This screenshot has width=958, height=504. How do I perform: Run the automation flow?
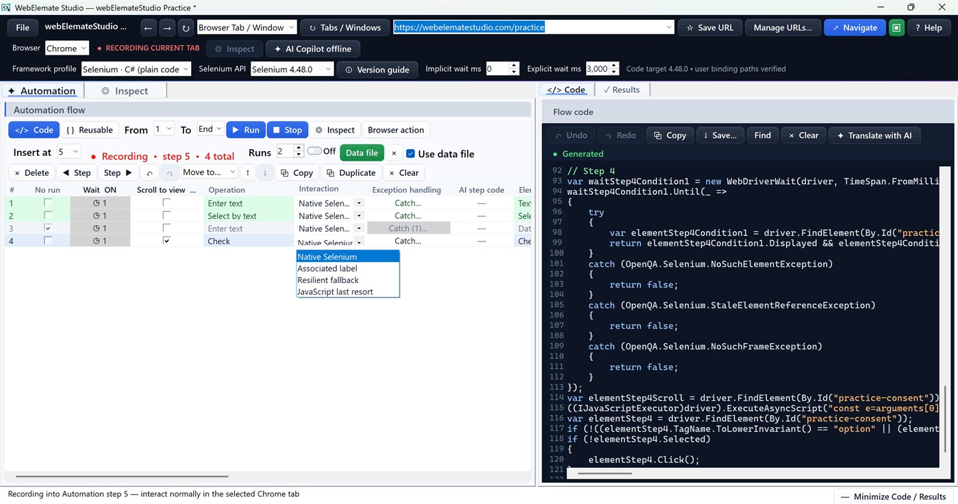[244, 130]
